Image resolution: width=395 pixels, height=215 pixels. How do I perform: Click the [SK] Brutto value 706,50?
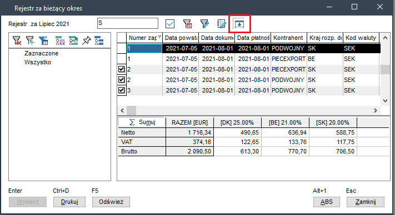point(333,151)
